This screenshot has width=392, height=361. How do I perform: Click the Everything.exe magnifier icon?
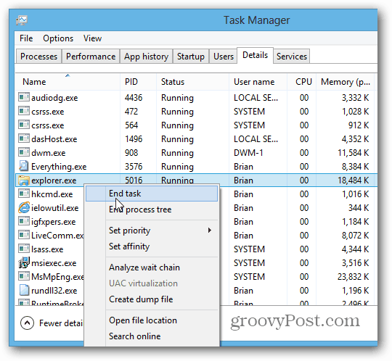coord(24,166)
